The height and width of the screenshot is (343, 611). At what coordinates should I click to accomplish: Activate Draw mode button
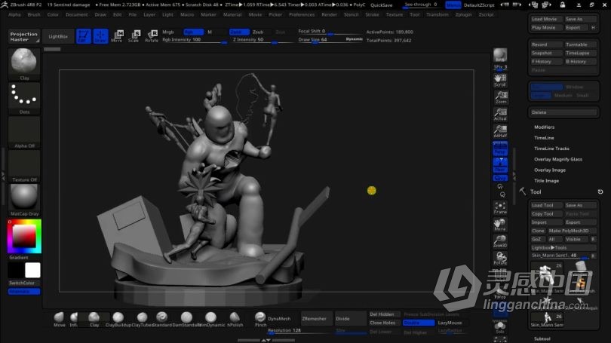point(100,36)
